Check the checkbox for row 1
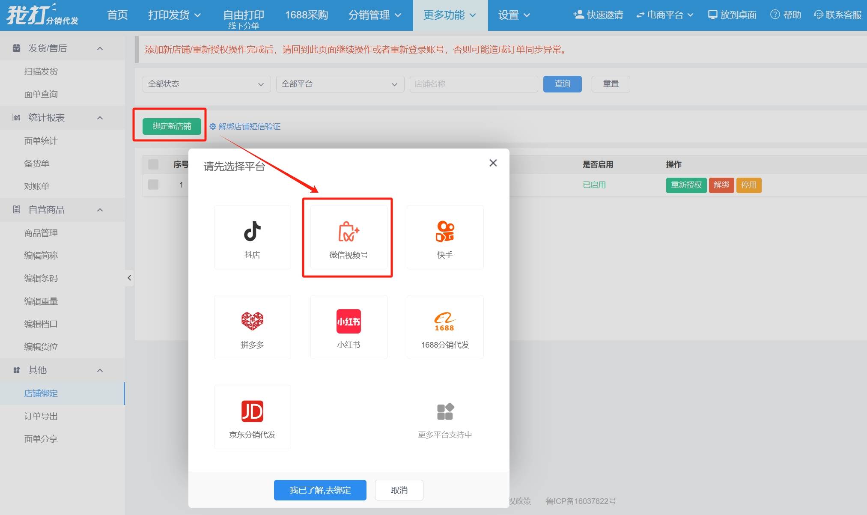867x515 pixels. 153,185
